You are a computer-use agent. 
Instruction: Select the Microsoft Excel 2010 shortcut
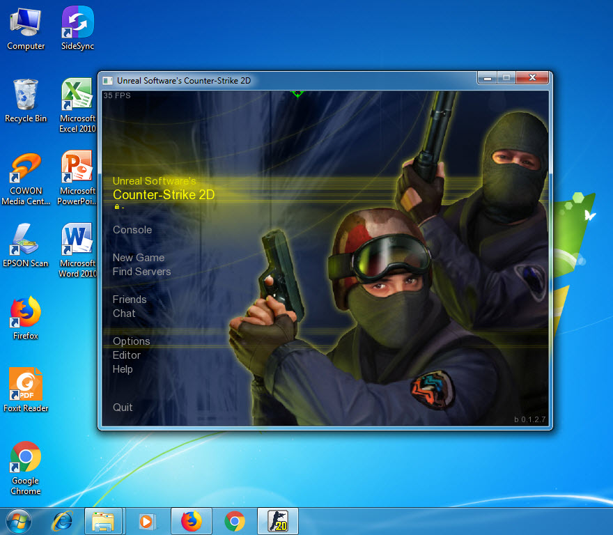77,106
